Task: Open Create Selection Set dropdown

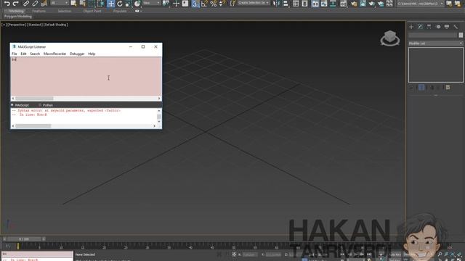Action: [254, 3]
